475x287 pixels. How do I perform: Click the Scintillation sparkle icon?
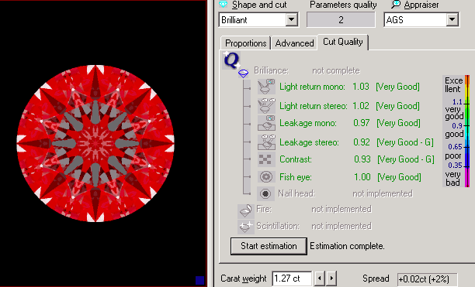click(x=245, y=227)
